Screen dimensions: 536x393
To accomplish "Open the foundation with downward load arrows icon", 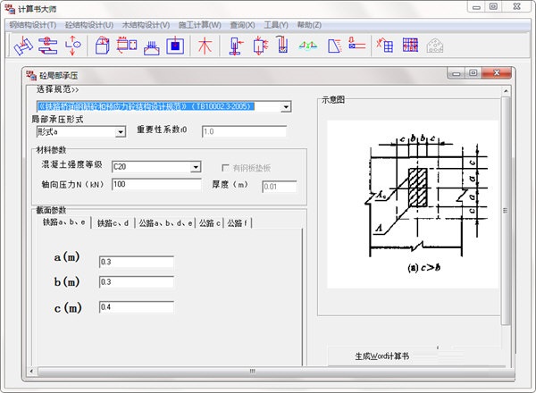I will coord(152,46).
